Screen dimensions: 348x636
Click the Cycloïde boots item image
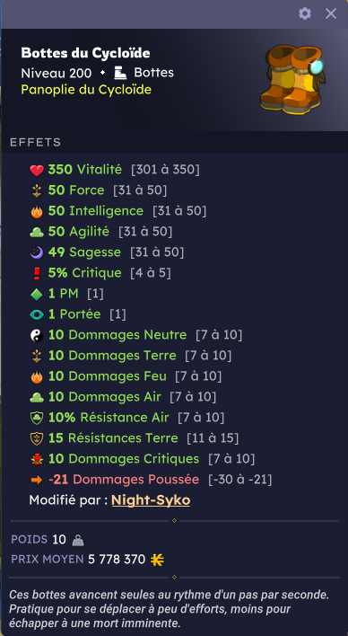point(294,80)
